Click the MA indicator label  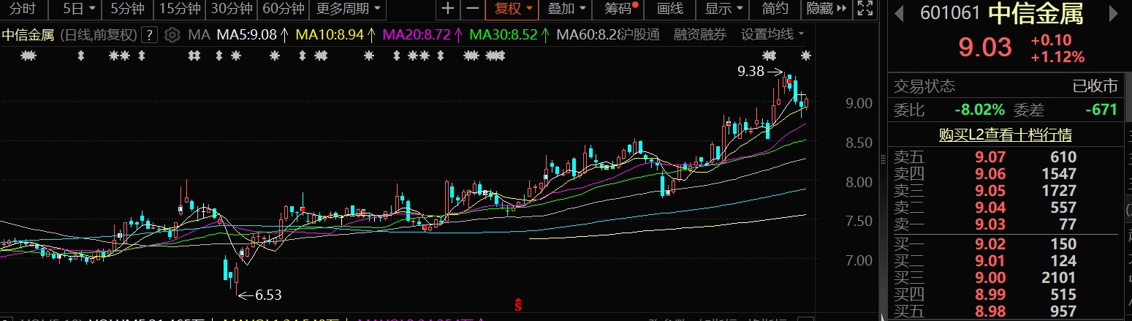[199, 35]
